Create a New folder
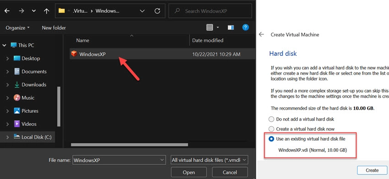389x179 pixels. (x=54, y=28)
